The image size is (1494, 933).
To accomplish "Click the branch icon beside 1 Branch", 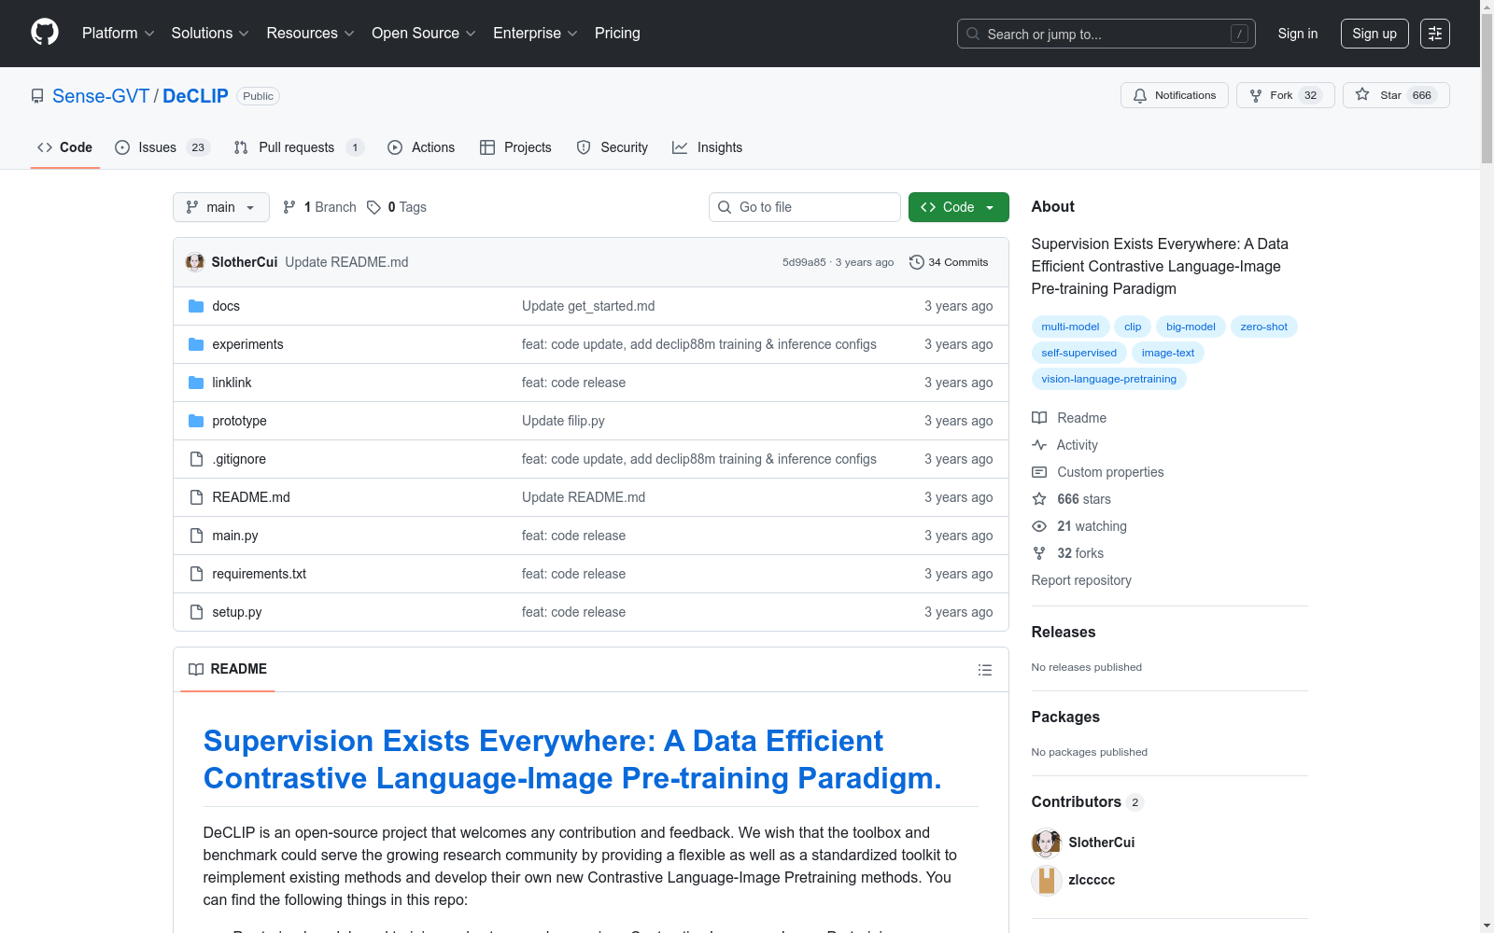I will click(x=289, y=207).
